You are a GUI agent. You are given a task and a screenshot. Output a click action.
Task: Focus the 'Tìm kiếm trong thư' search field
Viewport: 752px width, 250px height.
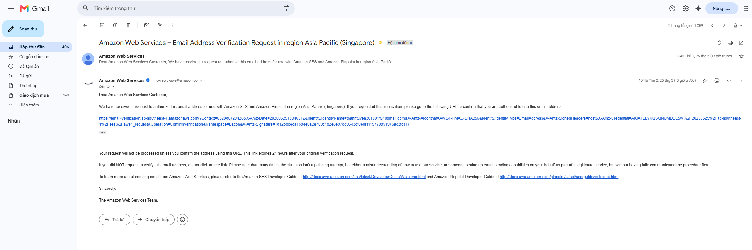tap(186, 8)
